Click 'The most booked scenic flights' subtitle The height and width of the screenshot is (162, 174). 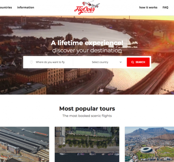pos(87,116)
